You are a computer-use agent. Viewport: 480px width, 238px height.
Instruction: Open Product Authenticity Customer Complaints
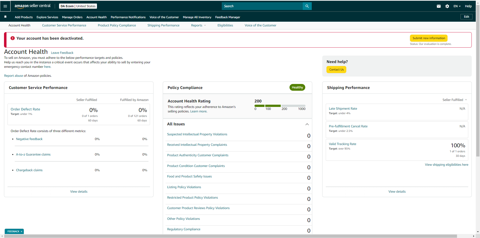(x=198, y=155)
